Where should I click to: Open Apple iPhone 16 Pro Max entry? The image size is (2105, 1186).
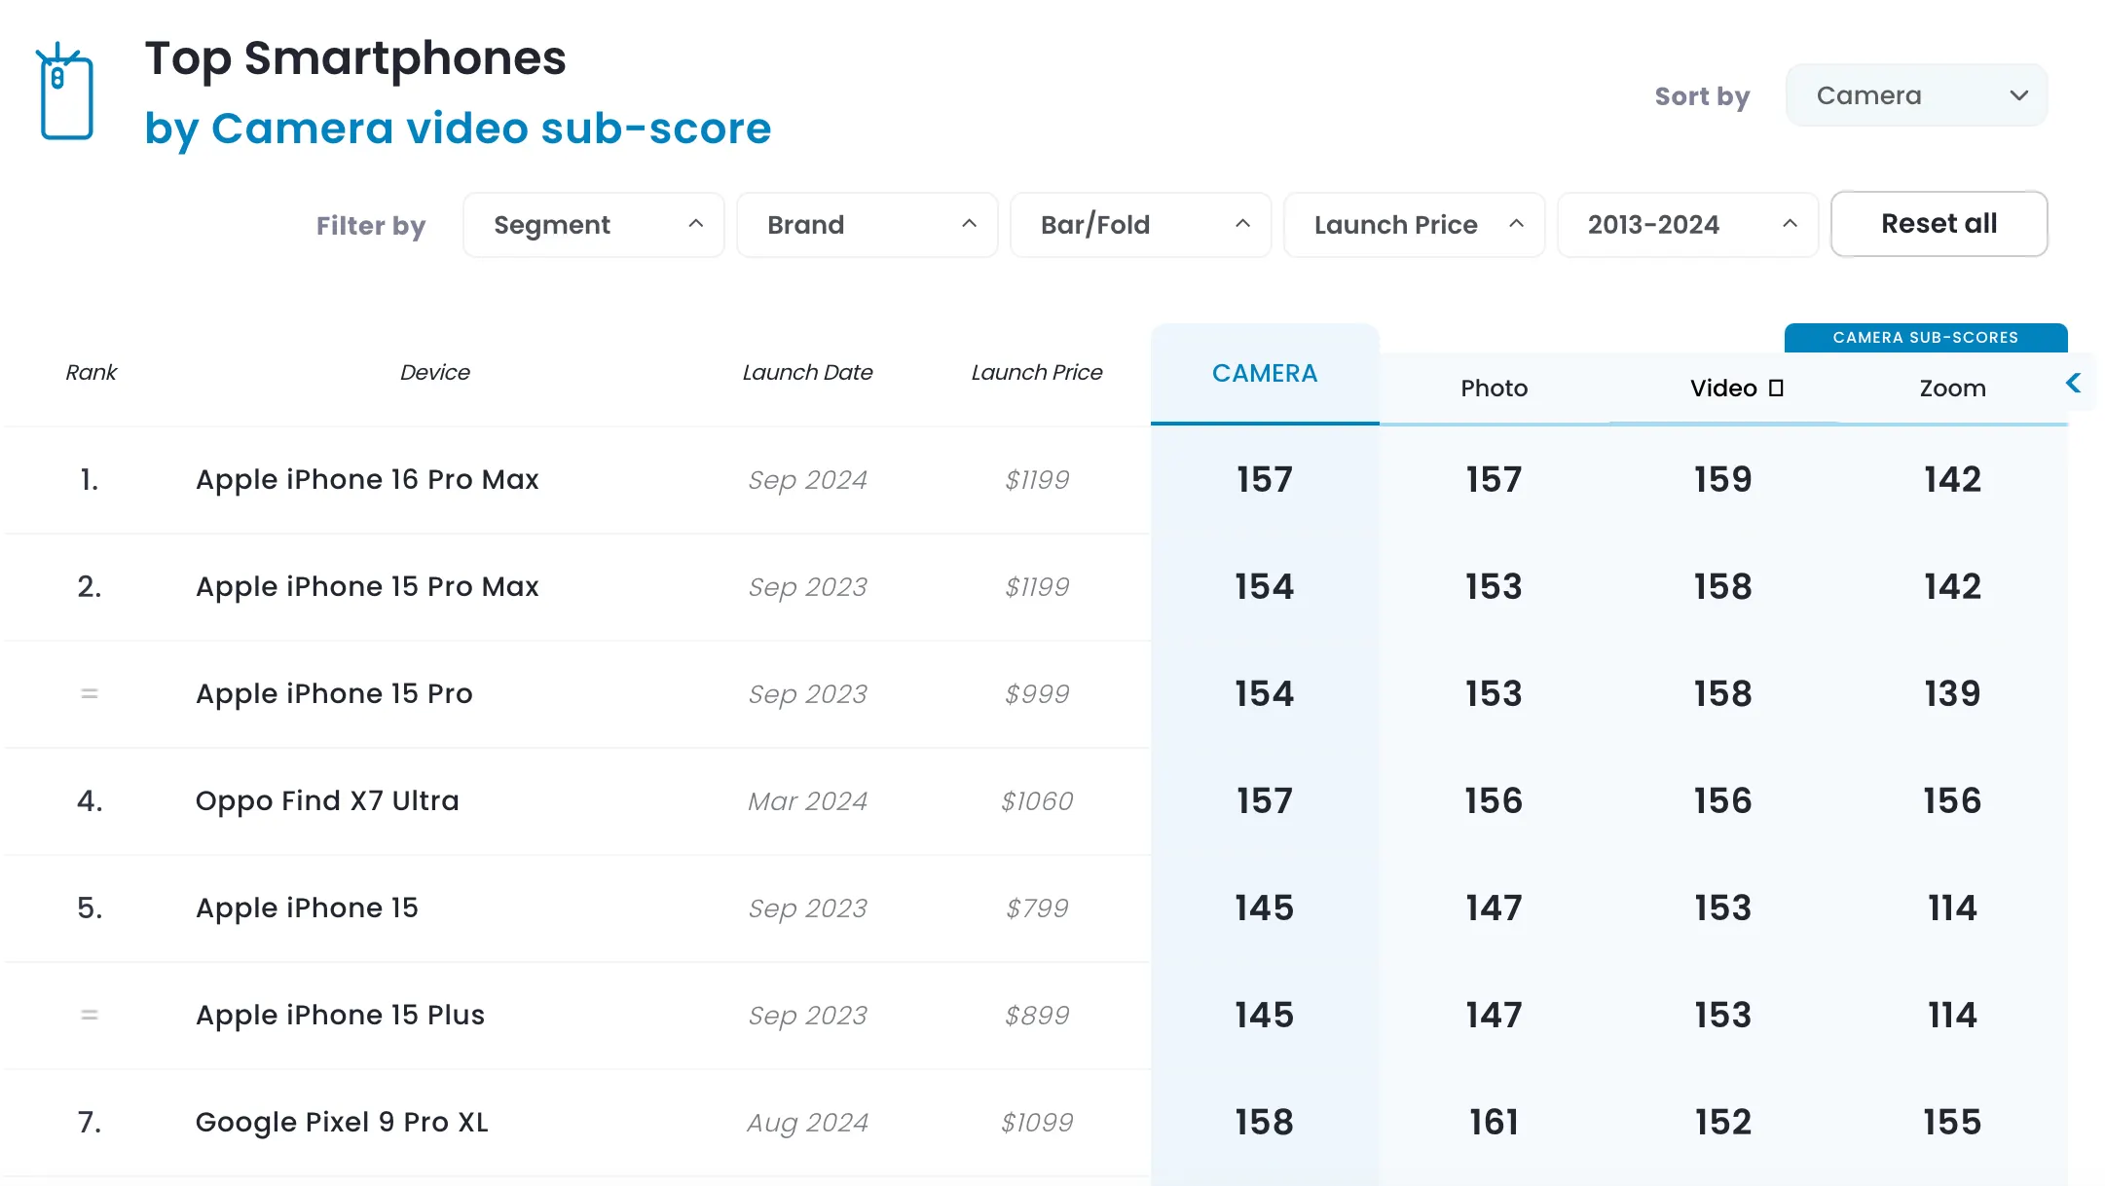(367, 480)
